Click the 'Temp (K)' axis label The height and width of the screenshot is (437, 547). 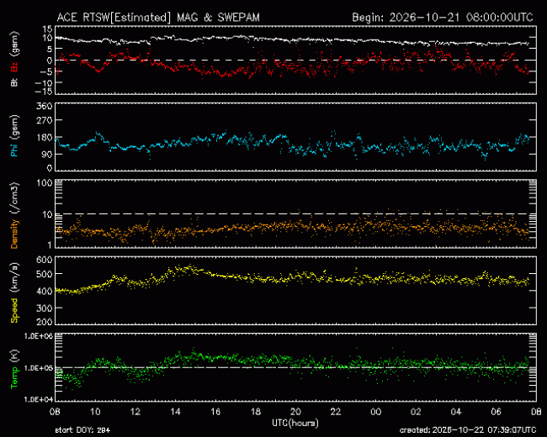14,370
